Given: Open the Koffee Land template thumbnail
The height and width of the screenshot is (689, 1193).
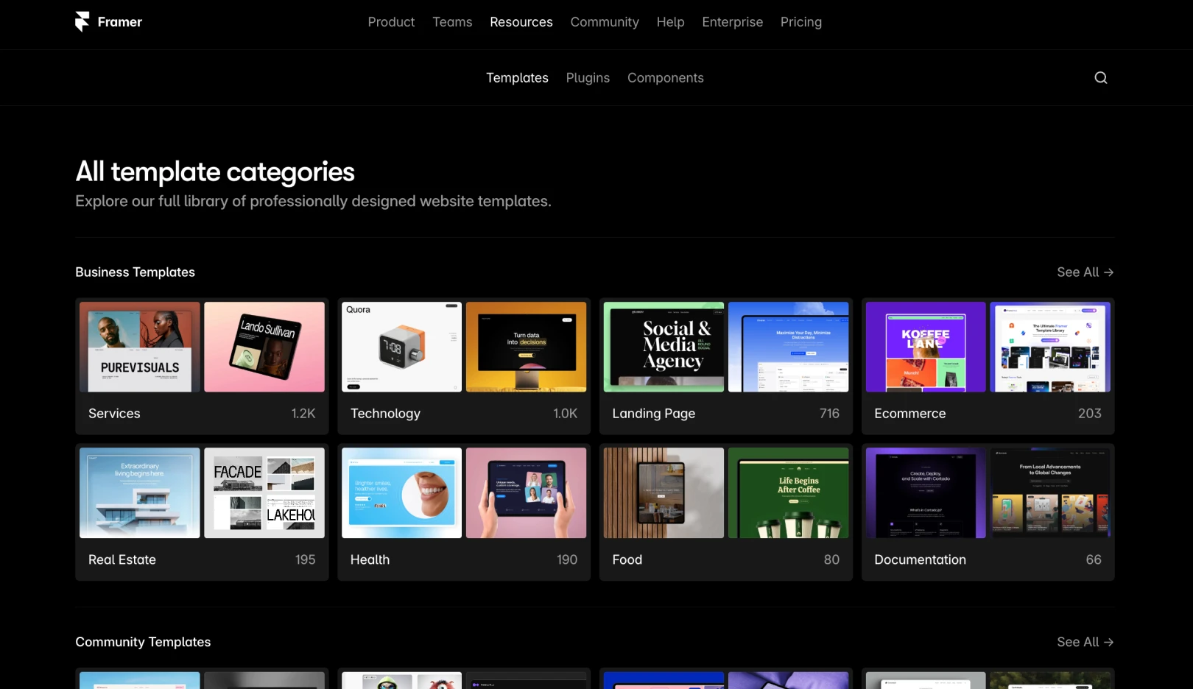Looking at the screenshot, I should point(926,347).
